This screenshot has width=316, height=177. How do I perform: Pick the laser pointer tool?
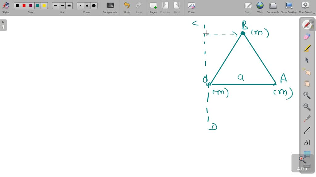click(x=307, y=119)
